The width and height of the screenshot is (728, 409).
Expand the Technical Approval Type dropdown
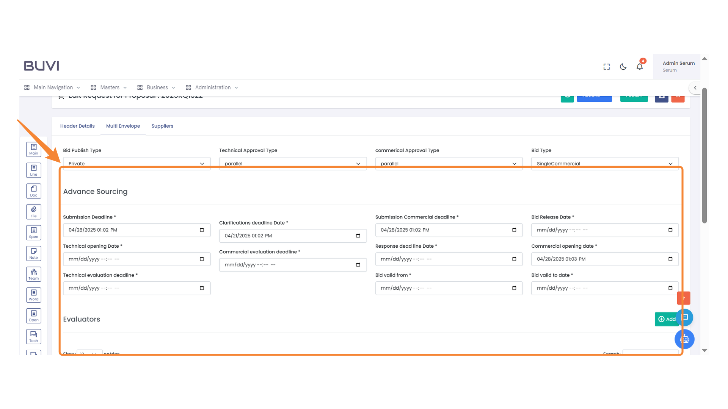tap(293, 164)
